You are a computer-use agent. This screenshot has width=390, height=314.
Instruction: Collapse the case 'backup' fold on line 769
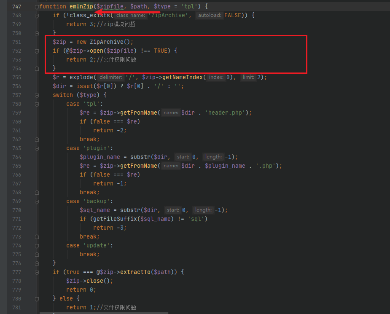(37, 201)
